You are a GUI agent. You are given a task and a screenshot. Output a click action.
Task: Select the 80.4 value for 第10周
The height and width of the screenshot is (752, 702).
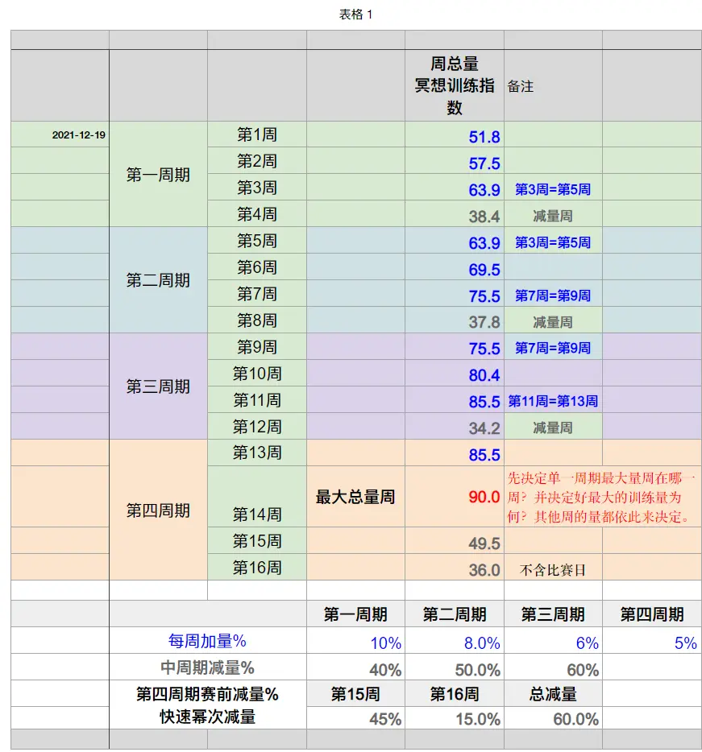coord(484,375)
